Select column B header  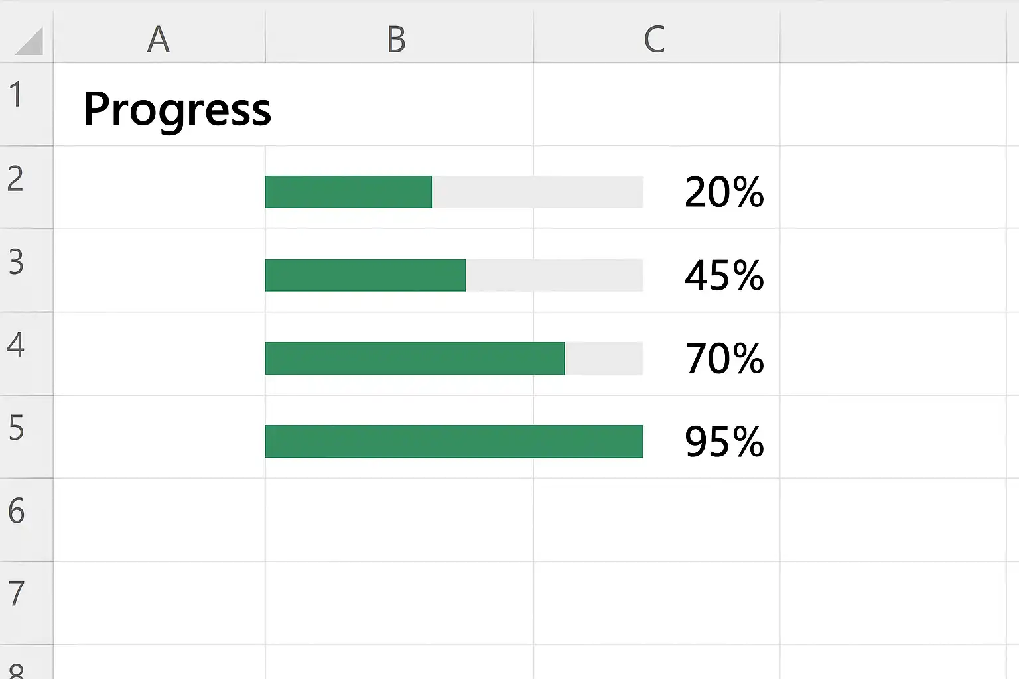pyautogui.click(x=397, y=39)
